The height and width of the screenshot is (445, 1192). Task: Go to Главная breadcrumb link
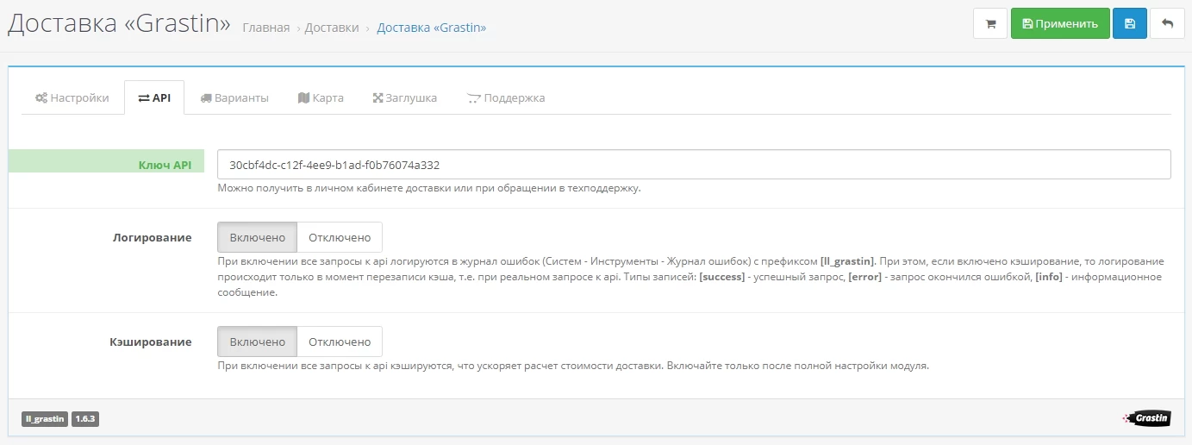(266, 28)
